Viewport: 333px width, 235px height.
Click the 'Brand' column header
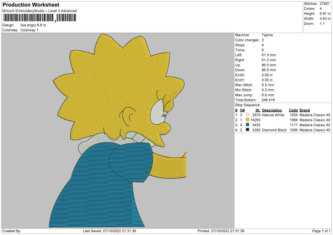point(305,110)
